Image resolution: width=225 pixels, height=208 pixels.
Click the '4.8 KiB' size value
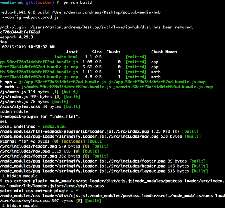pos(93,77)
